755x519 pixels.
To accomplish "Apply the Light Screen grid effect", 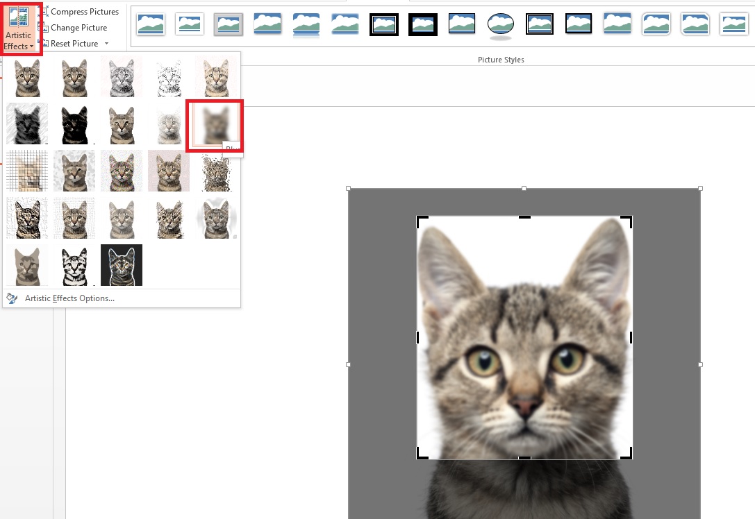I will tap(26, 171).
